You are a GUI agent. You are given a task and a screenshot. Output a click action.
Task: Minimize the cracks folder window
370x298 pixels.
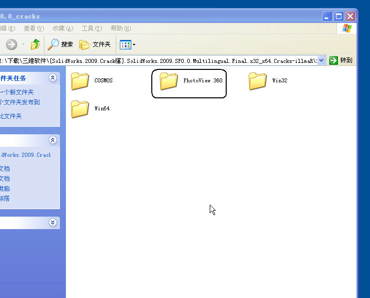click(x=327, y=16)
